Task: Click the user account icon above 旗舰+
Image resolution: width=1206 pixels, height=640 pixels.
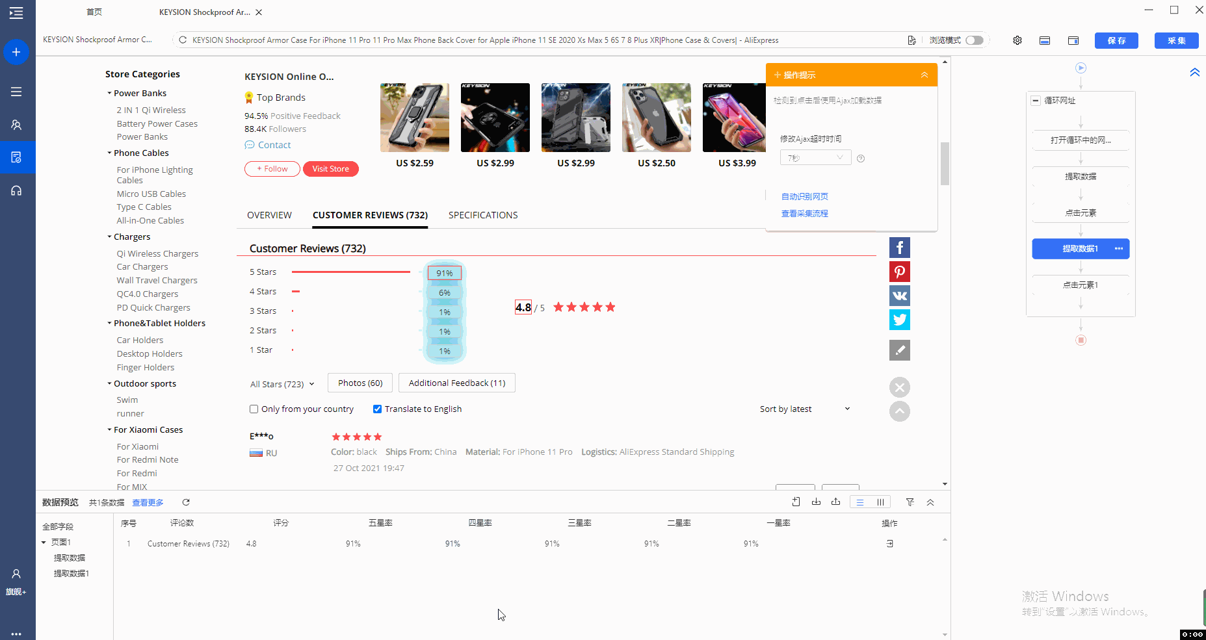Action: click(16, 574)
